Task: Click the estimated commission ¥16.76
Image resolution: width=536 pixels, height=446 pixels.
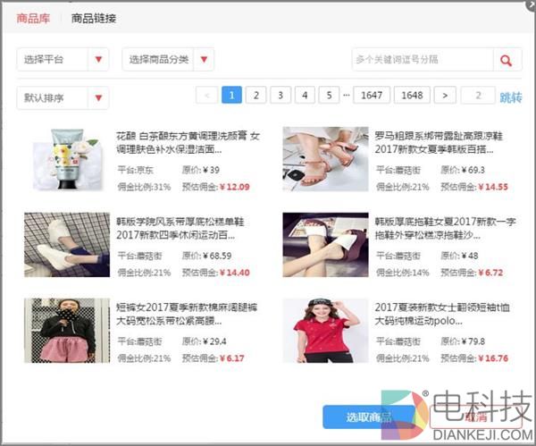Action: tap(493, 358)
